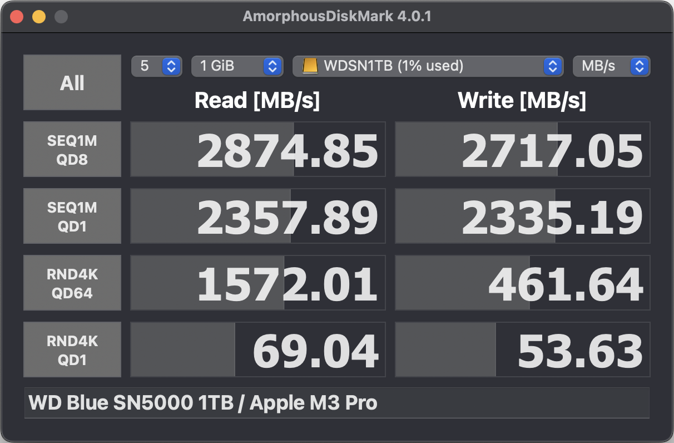Click the SEQ1M QD1 write result 2335.19
Screen dimensions: 674x443
pyautogui.click(x=523, y=216)
